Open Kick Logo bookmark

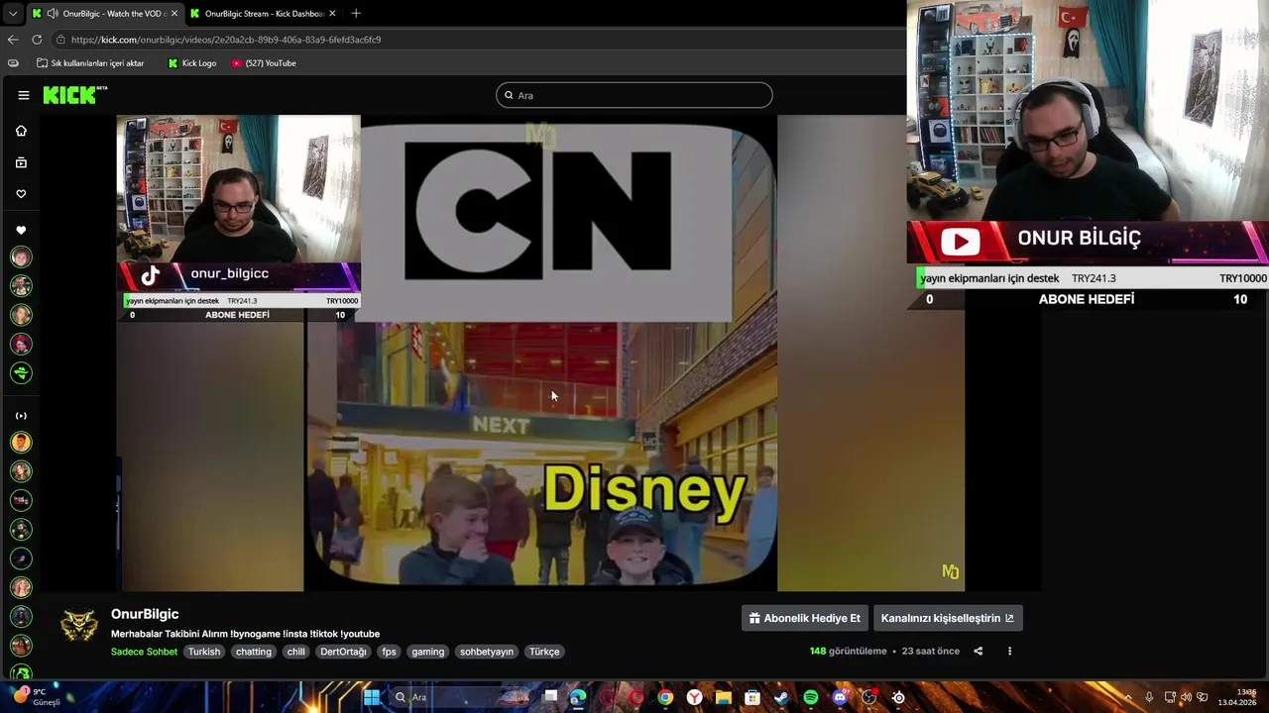[x=191, y=63]
